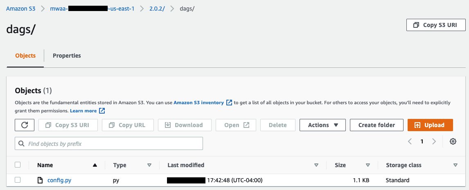Sort by the Storage class column arrow
The height and width of the screenshot is (190, 469).
point(455,165)
